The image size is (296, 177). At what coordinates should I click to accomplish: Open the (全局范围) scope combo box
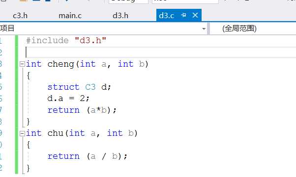point(253,28)
